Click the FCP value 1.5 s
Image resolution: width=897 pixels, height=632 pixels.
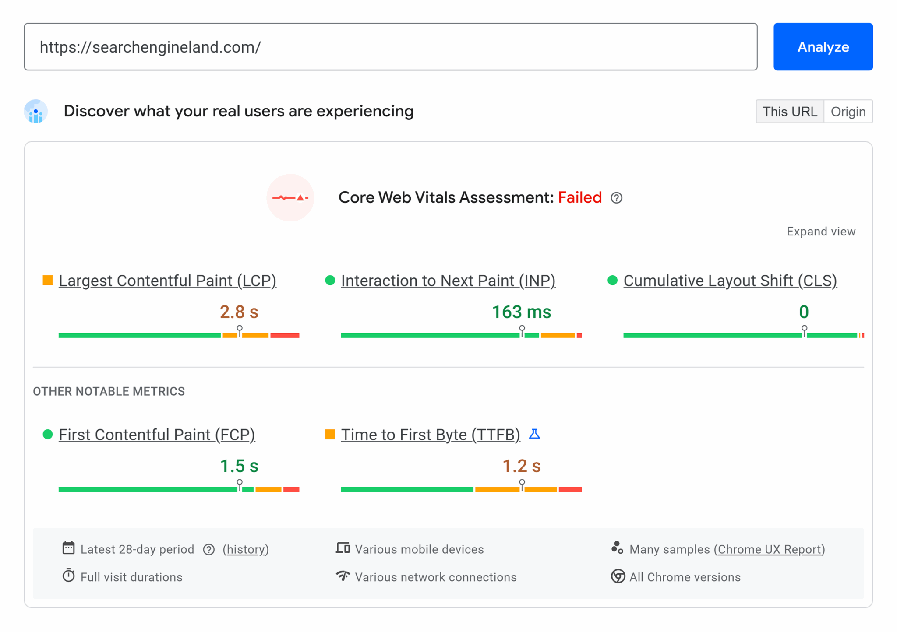pos(239,466)
